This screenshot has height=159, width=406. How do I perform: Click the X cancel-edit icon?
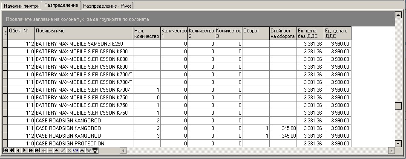click(69, 150)
